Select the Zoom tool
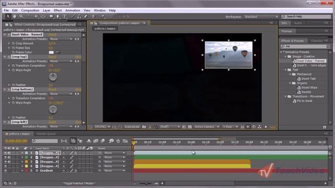The width and height of the screenshot is (335, 188). pyautogui.click(x=21, y=16)
